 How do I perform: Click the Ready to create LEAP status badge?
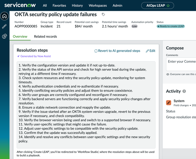pyautogui.click(x=171, y=26)
